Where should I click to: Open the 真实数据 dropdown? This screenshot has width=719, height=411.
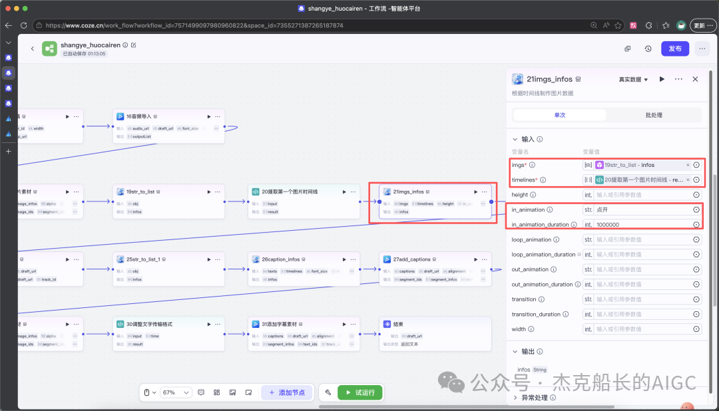click(633, 79)
